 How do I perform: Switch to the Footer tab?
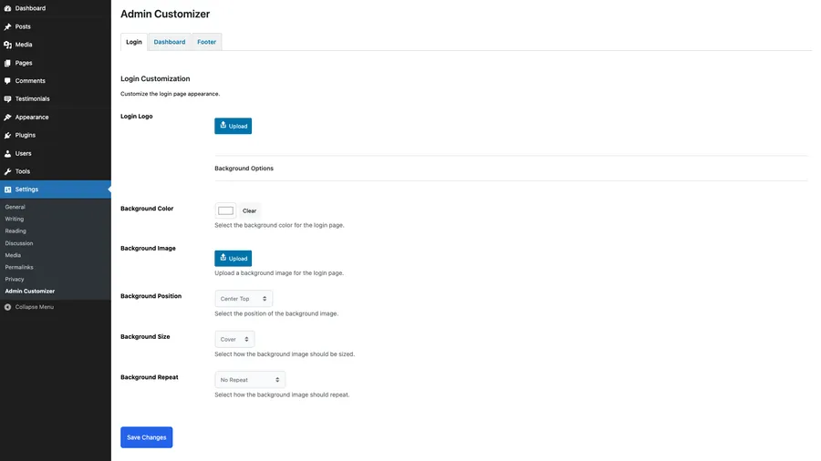click(x=207, y=42)
